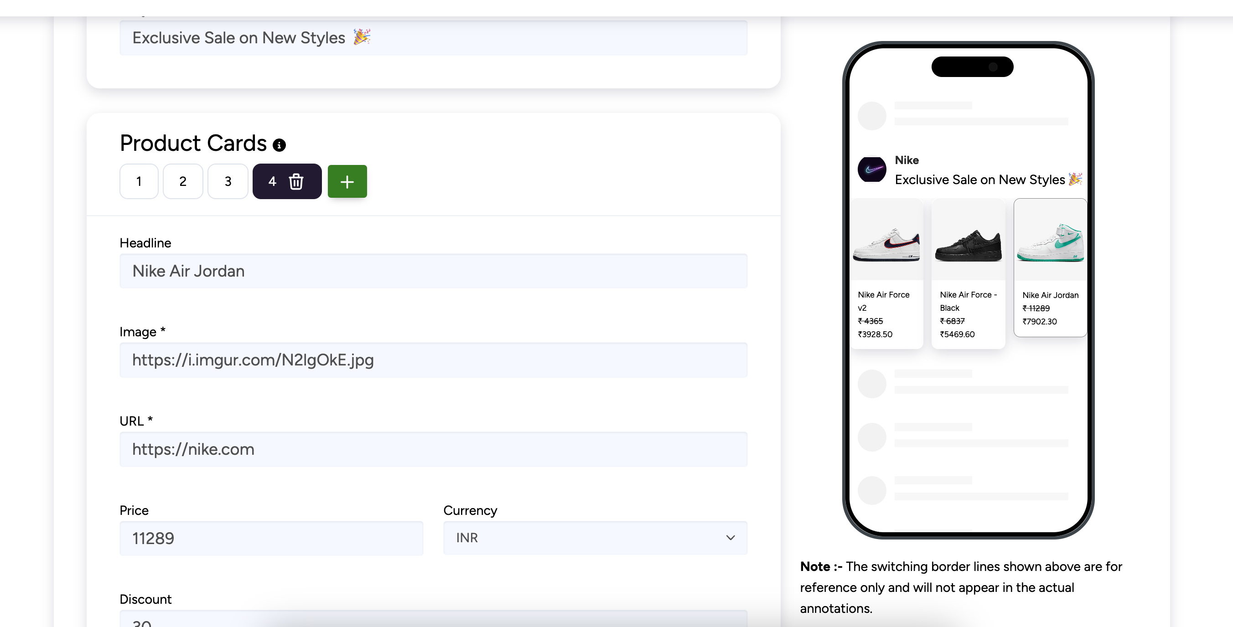Screen dimensions: 1233x627
Task: Click the Currency field label
Action: pos(470,510)
